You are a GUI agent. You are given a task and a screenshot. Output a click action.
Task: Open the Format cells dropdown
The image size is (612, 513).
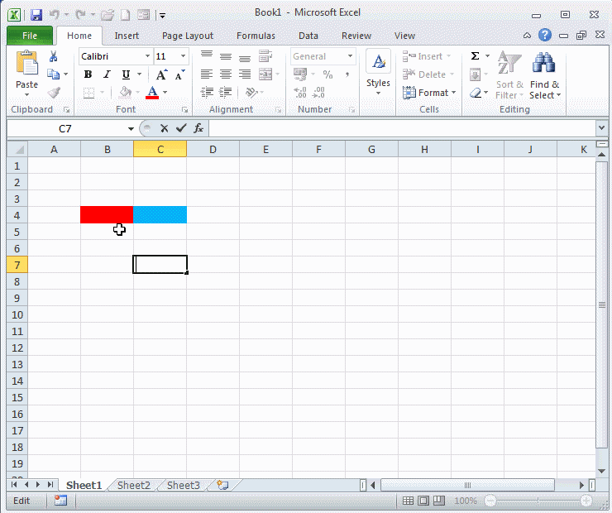(428, 93)
